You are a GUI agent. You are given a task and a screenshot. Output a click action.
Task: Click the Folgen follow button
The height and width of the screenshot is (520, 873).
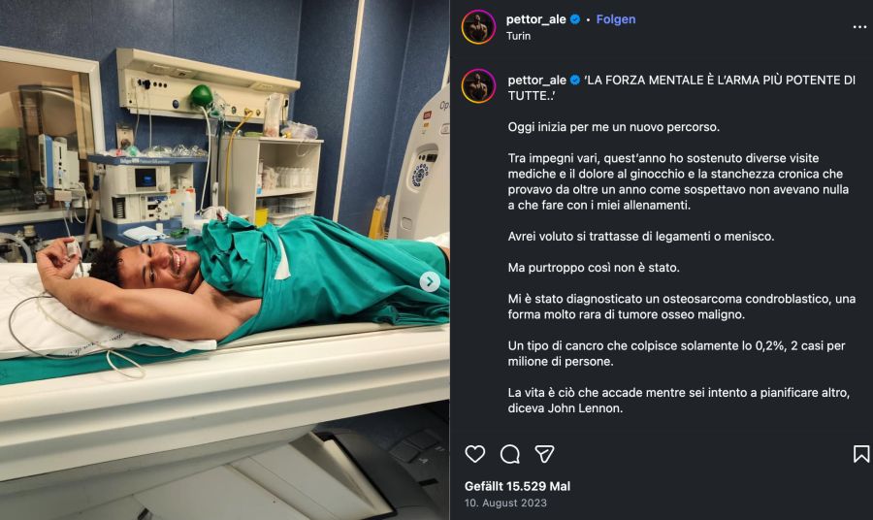[616, 19]
